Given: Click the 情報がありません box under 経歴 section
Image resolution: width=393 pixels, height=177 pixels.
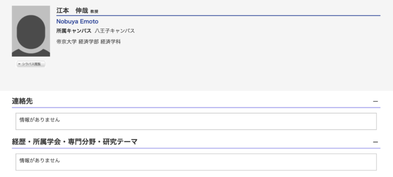Looking at the screenshot, I should [196, 162].
